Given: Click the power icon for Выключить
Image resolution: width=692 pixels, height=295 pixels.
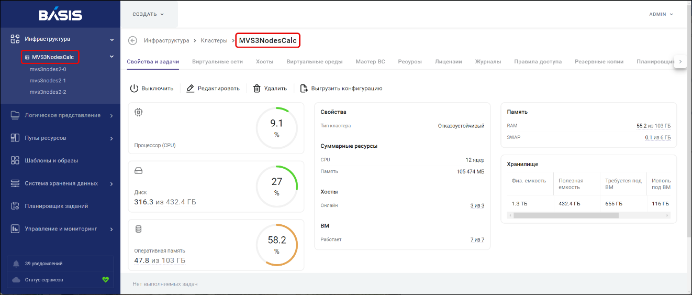Looking at the screenshot, I should click(134, 89).
